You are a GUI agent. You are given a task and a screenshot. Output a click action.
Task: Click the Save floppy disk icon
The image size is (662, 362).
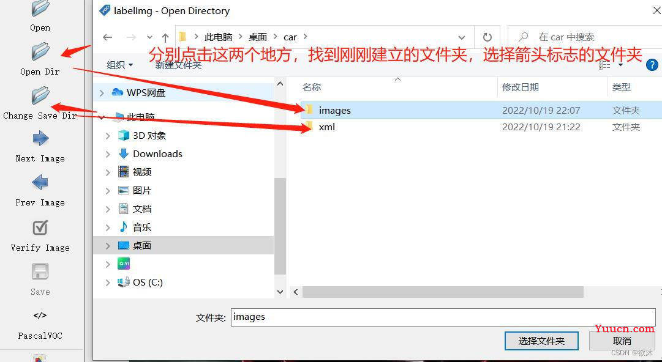tap(40, 272)
